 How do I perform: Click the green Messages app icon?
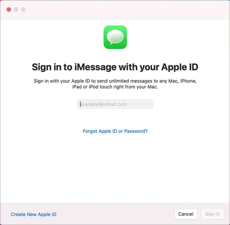115,37
